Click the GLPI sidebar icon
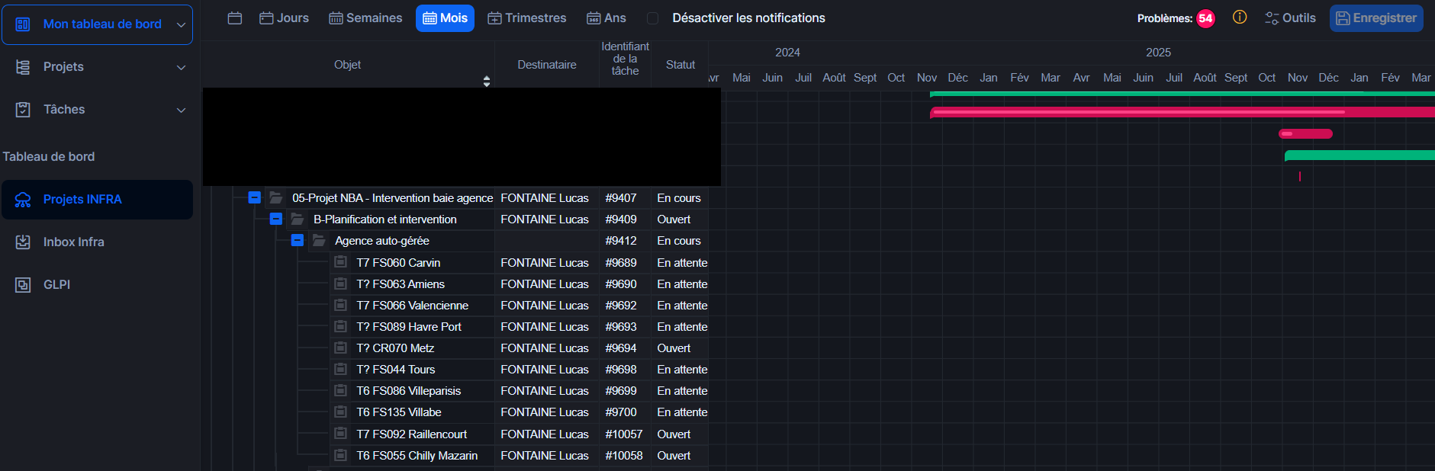 coord(23,285)
